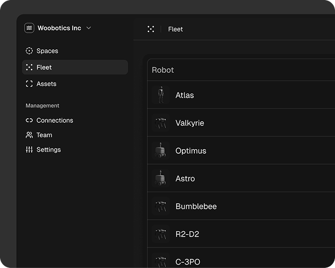335x268 pixels.
Task: Click the Connections link icon
Action: click(29, 121)
